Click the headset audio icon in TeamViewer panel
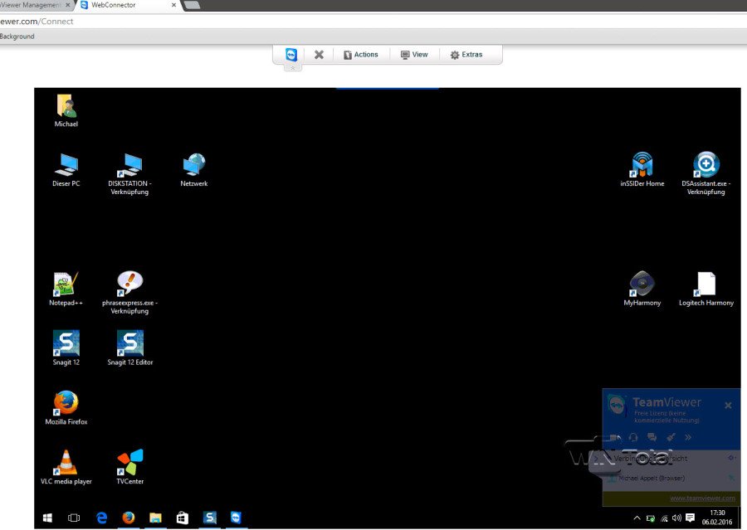This screenshot has width=747, height=530. click(633, 437)
